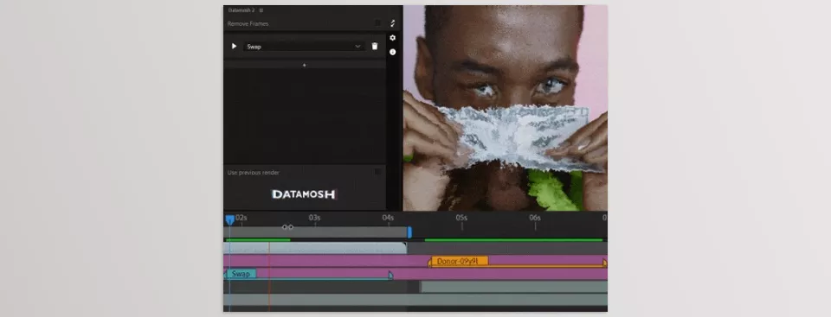Open Datamosh settings gear

[x=392, y=38]
